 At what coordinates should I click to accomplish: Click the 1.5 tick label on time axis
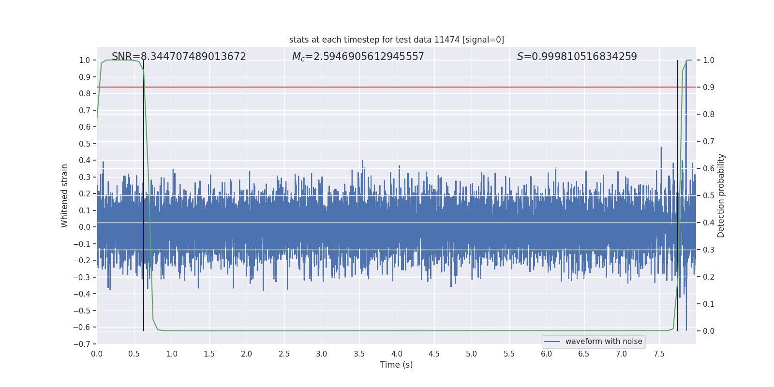(x=209, y=354)
